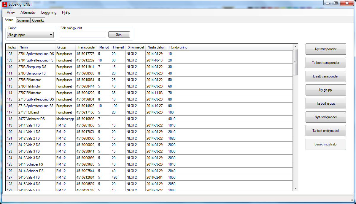Select row '2706 Fläktmotor'
Image resolution: width=356 pixels, height=204 pixels.
point(149,86)
